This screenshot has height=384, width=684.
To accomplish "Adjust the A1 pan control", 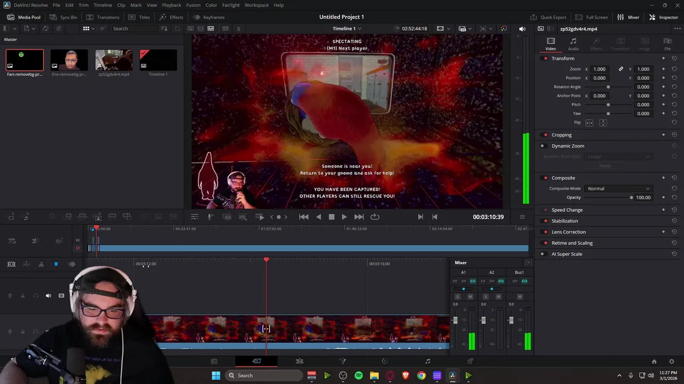I will click(x=463, y=289).
